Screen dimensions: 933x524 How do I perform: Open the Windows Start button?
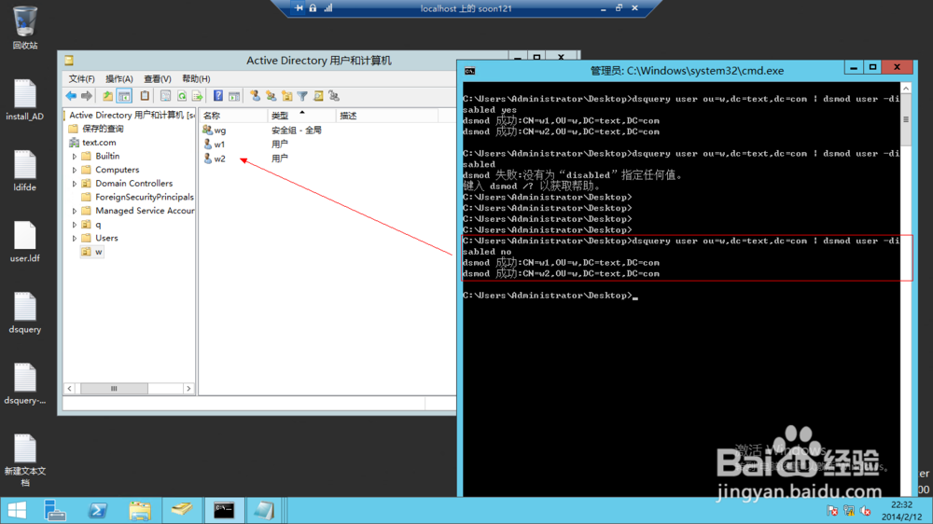(17, 510)
